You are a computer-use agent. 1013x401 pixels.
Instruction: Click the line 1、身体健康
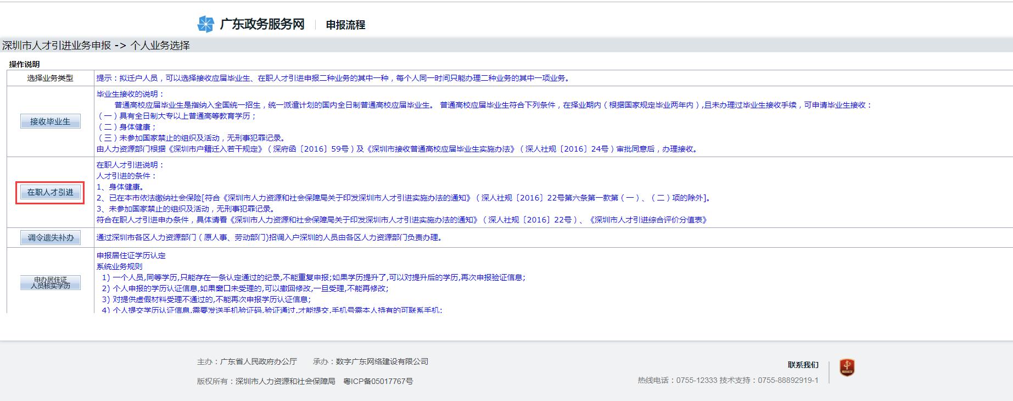pos(121,187)
